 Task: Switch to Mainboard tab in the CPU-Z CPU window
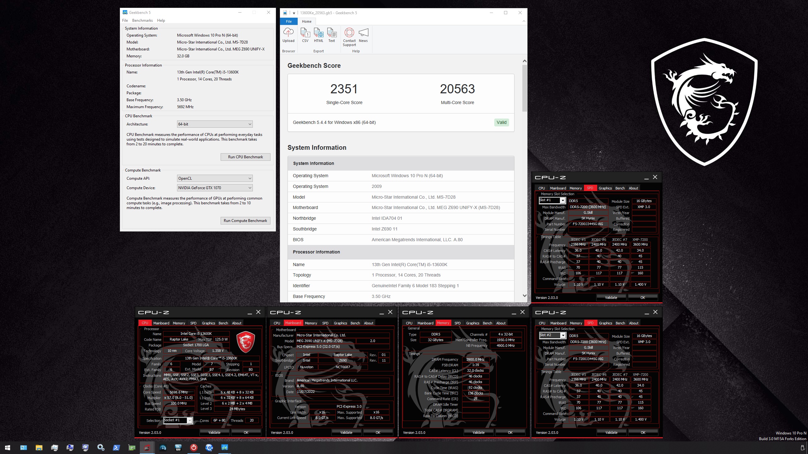[161, 323]
